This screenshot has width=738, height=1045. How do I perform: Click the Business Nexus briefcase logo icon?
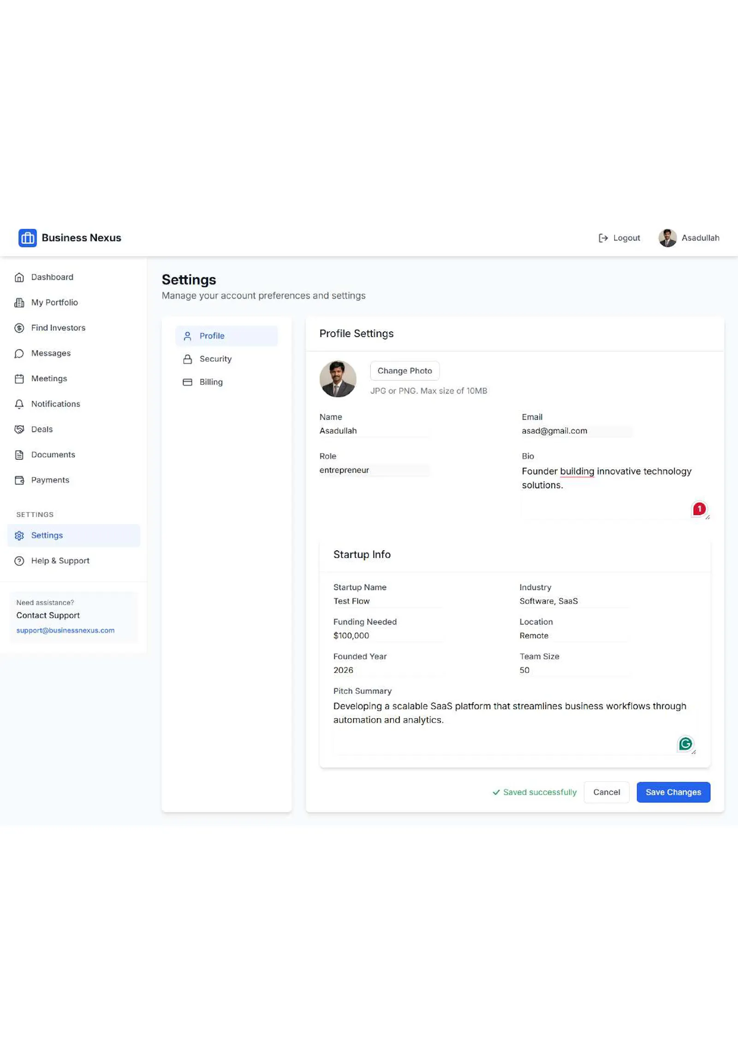tap(28, 238)
